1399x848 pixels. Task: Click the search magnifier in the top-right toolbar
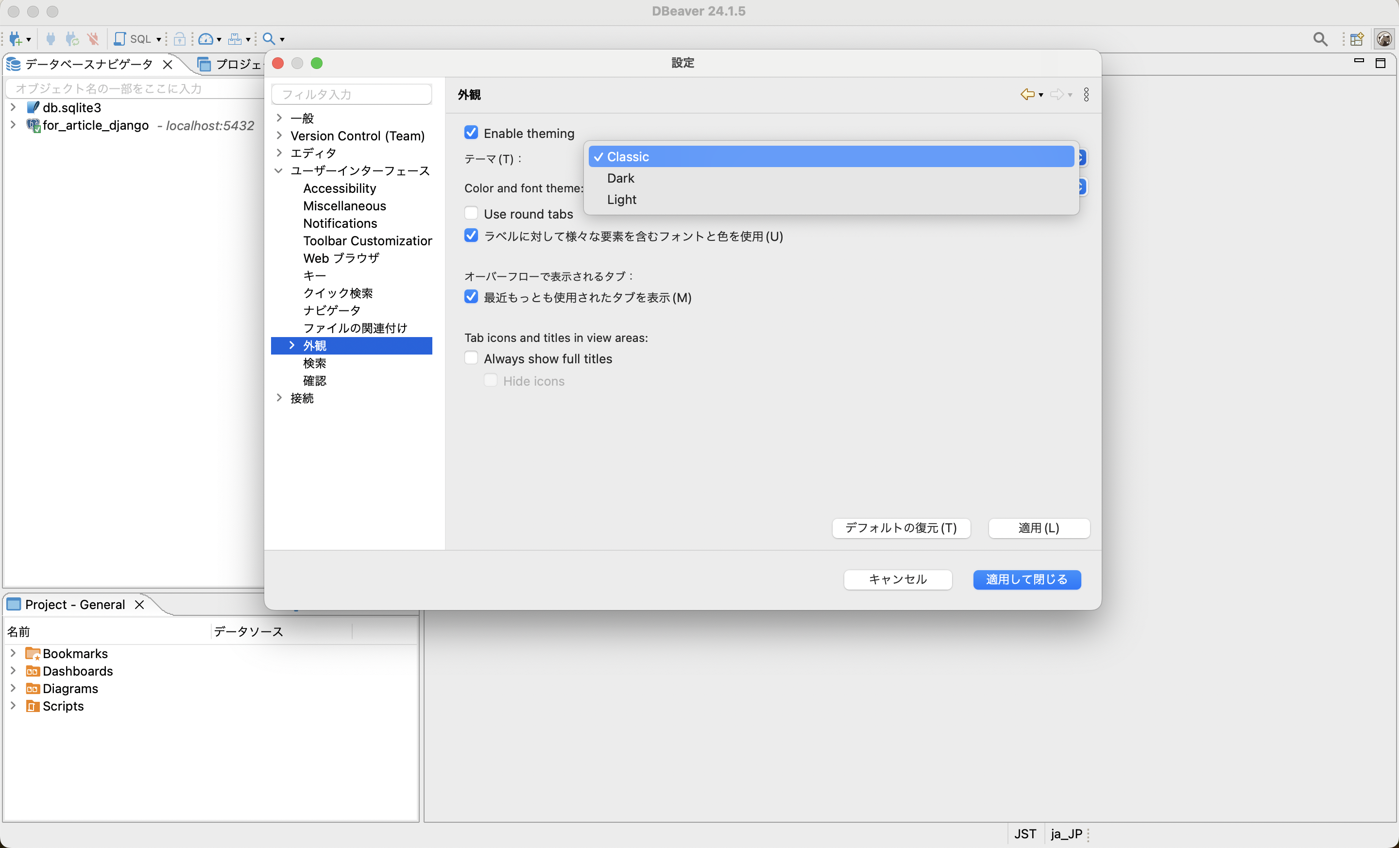coord(1321,38)
